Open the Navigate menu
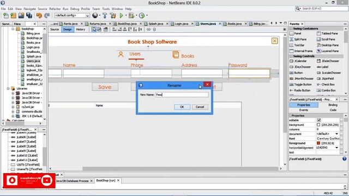 (x=29, y=9)
